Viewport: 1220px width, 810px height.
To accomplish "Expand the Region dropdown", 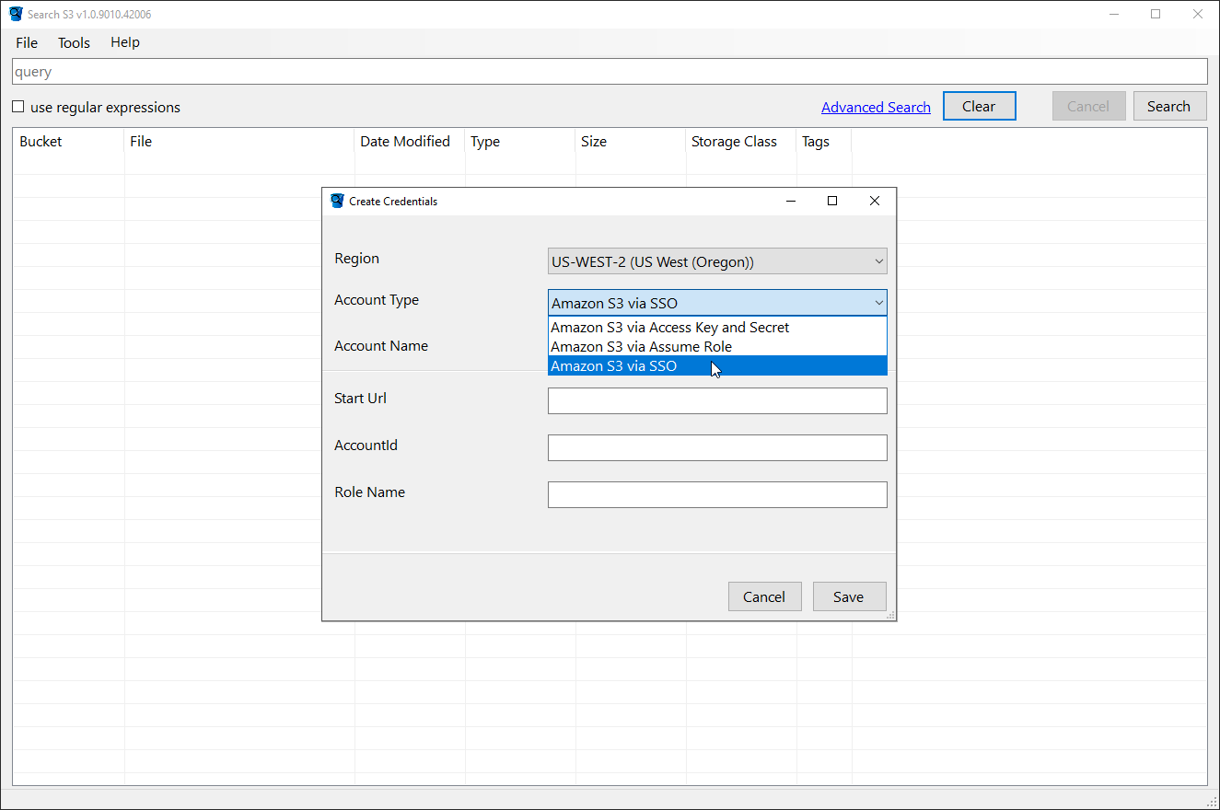I will click(717, 261).
